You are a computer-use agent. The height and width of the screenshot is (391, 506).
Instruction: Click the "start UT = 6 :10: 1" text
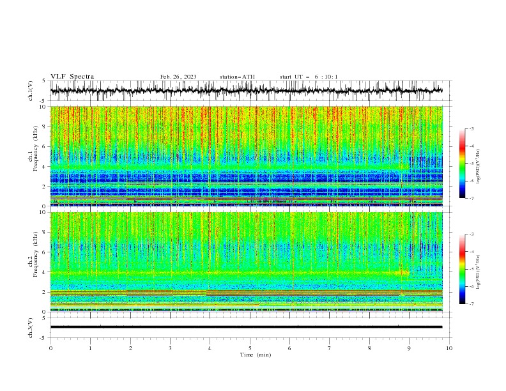(x=309, y=77)
